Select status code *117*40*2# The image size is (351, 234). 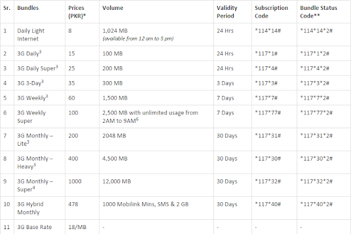(316, 204)
